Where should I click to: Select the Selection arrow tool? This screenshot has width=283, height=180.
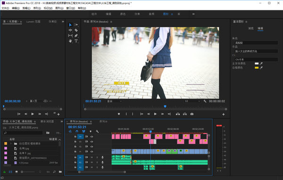[70, 25]
